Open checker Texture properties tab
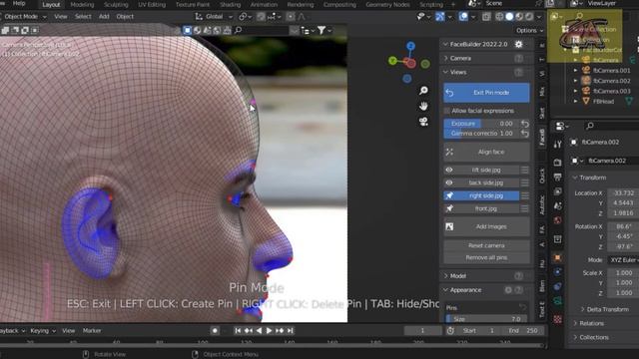This screenshot has width=639, height=359. click(x=557, y=319)
